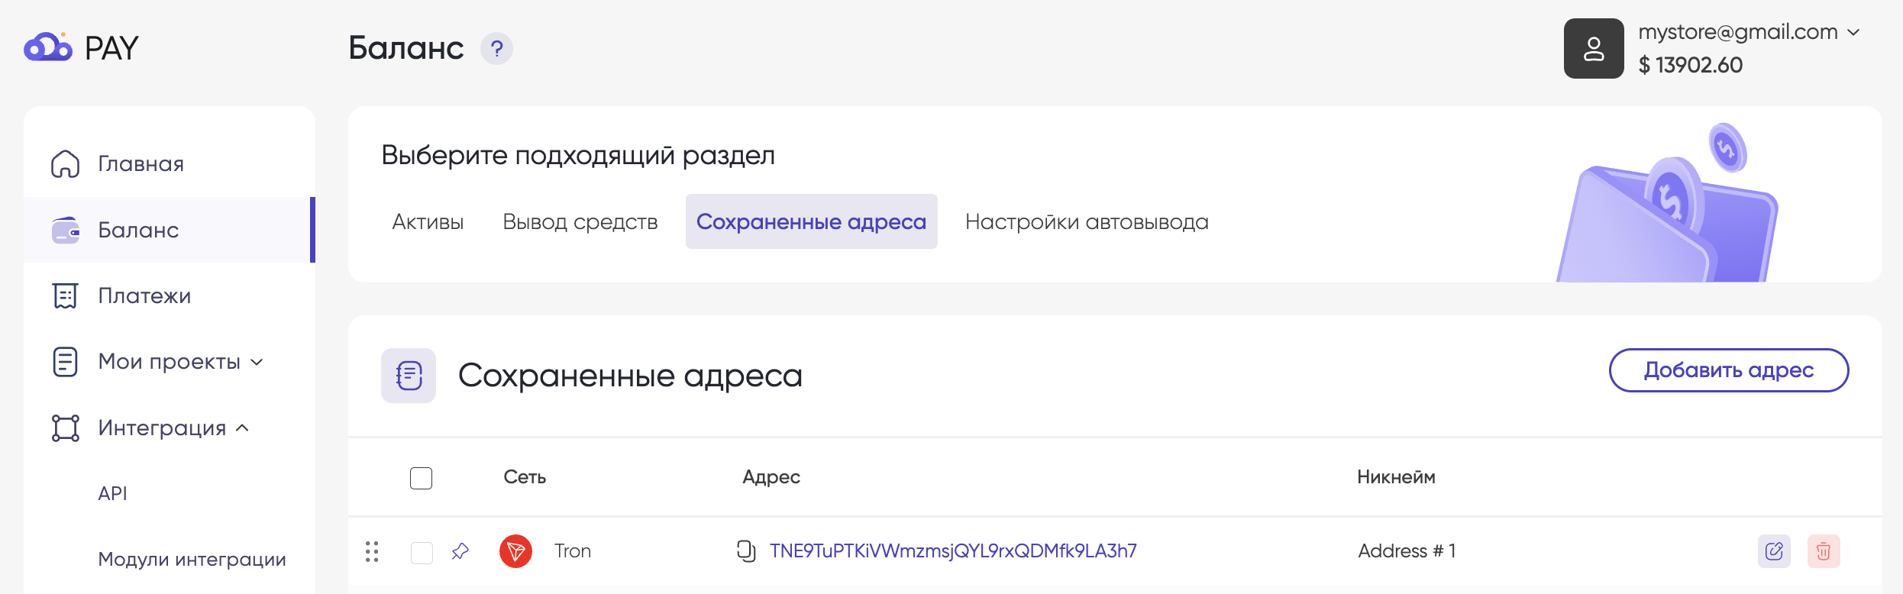1903x594 pixels.
Task: Delete the Address # 1 entry
Action: point(1824,550)
